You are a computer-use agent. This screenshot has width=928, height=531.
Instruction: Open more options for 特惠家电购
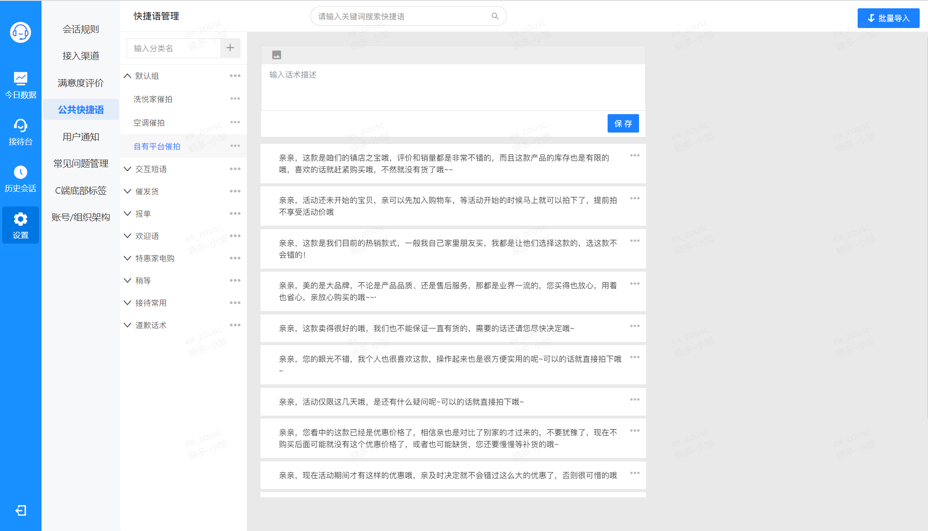click(x=235, y=258)
